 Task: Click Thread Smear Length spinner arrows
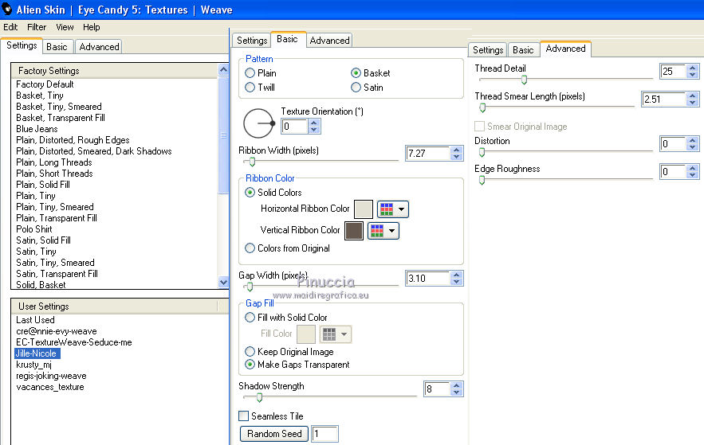(693, 99)
